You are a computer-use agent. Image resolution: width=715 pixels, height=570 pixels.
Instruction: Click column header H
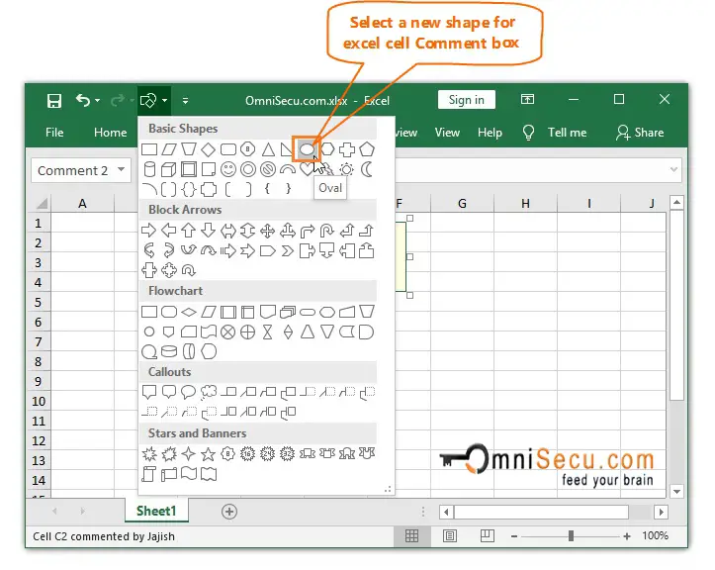point(525,203)
